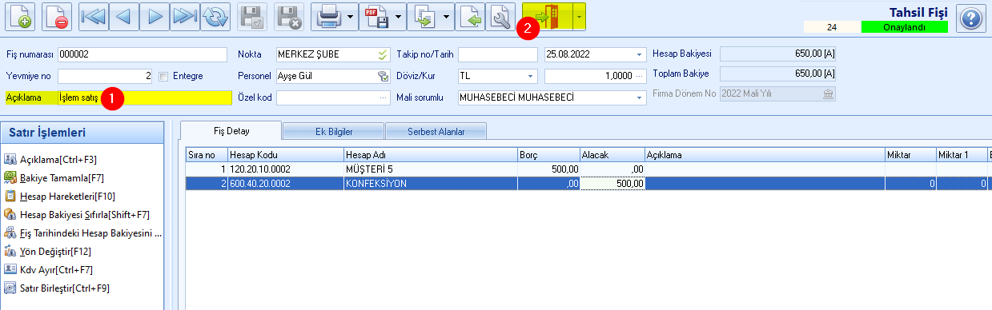
Task: Click the Sıra no column header
Action: (x=206, y=154)
